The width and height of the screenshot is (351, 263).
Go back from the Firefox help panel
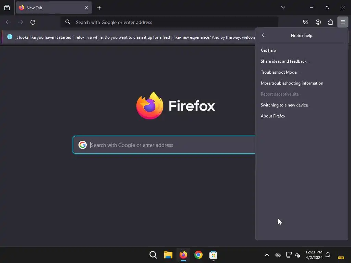coord(263,35)
